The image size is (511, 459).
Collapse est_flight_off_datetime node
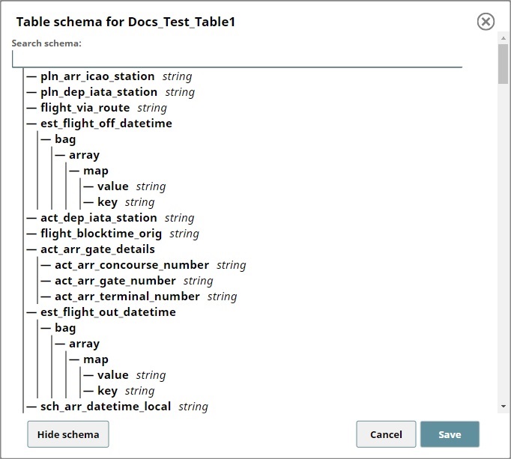click(106, 124)
